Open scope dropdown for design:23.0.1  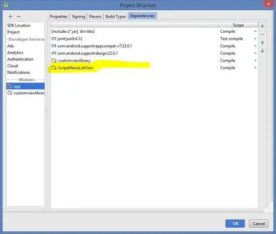(255, 53)
